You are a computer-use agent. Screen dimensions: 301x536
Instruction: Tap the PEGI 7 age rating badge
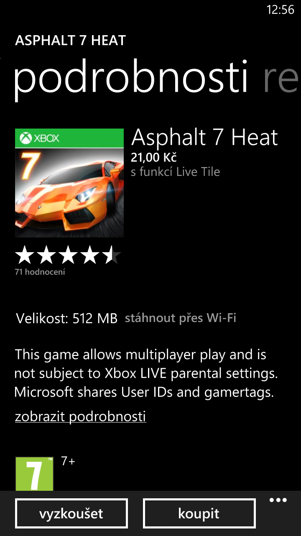(x=34, y=474)
